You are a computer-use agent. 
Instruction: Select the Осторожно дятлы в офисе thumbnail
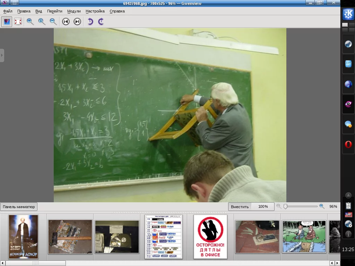pyautogui.click(x=210, y=237)
